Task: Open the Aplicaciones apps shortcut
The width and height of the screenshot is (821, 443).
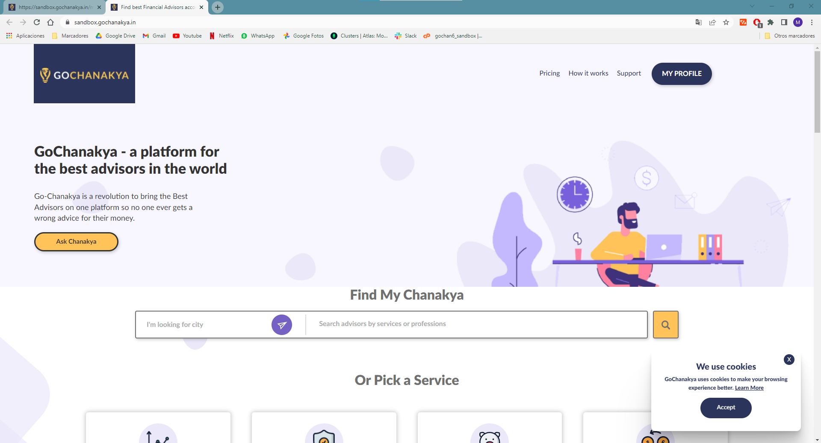Action: coord(25,36)
